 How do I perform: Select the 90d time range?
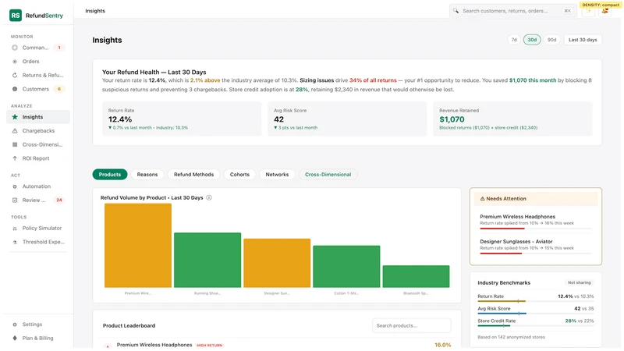551,40
